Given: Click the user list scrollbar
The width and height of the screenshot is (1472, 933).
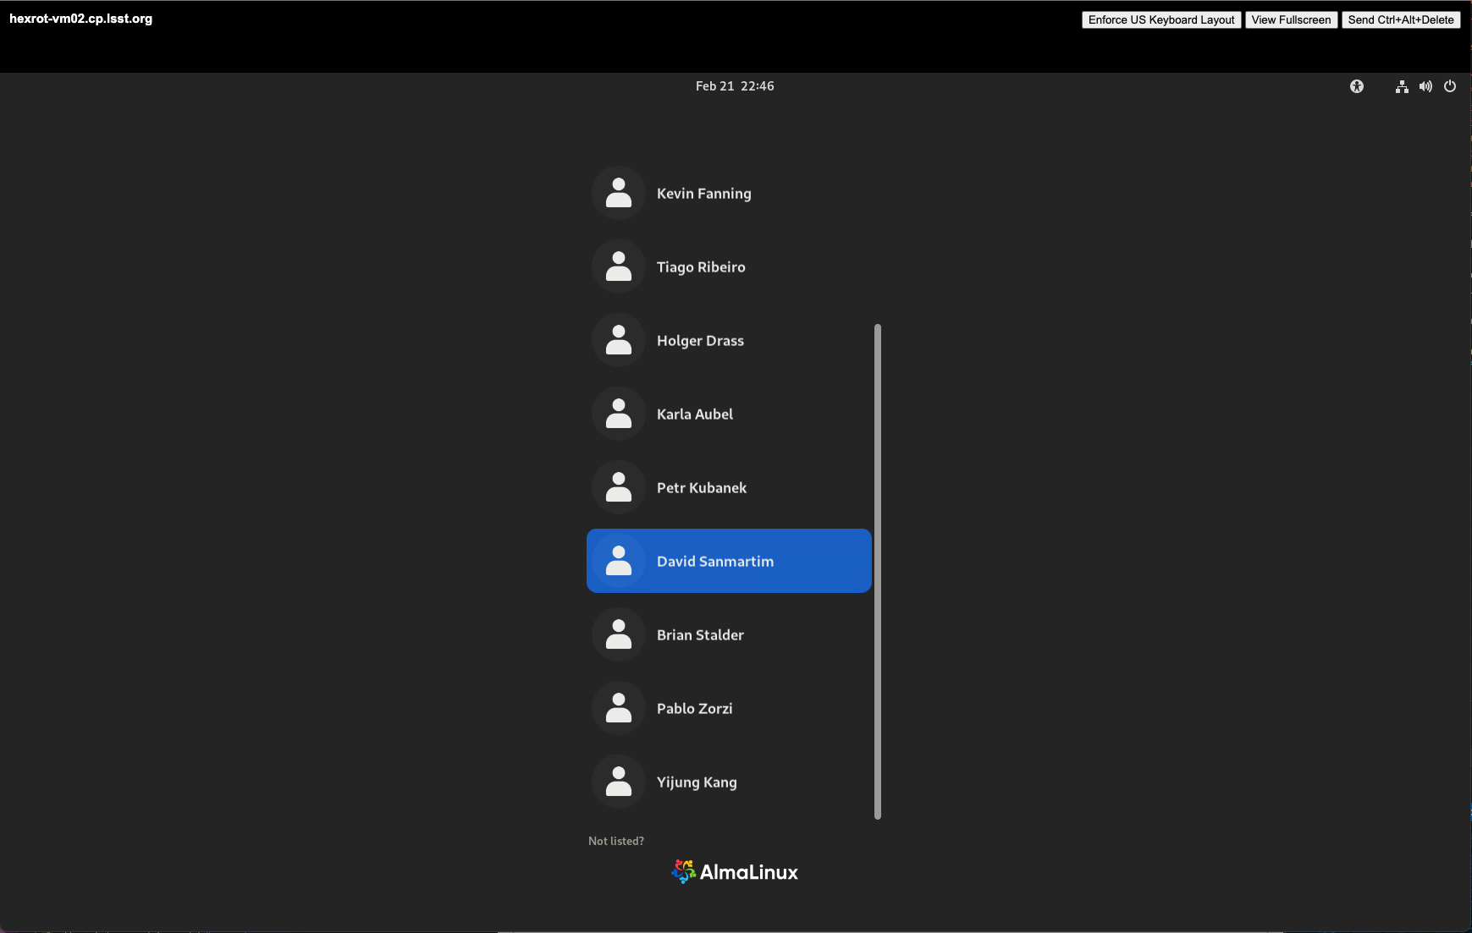Looking at the screenshot, I should (x=878, y=572).
